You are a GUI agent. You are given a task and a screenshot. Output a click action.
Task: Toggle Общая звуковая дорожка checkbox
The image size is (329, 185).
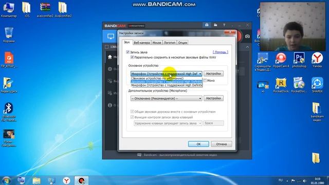(132, 112)
